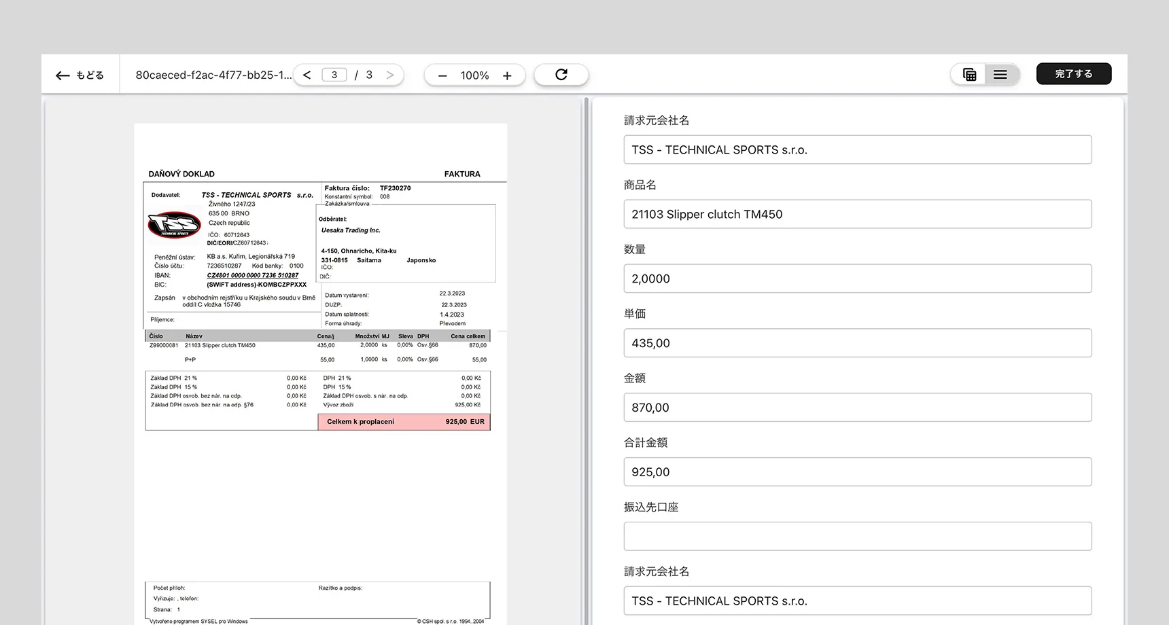Click the Japonsko country text
This screenshot has width=1169, height=625.
(x=421, y=260)
